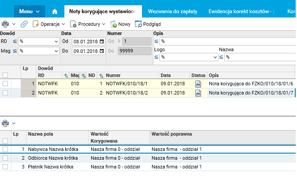Tick the checkbox for row NOTWFK/010/18/2

[5, 93]
